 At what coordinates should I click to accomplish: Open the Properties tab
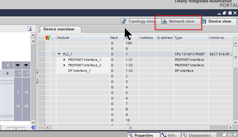coord(143,135)
